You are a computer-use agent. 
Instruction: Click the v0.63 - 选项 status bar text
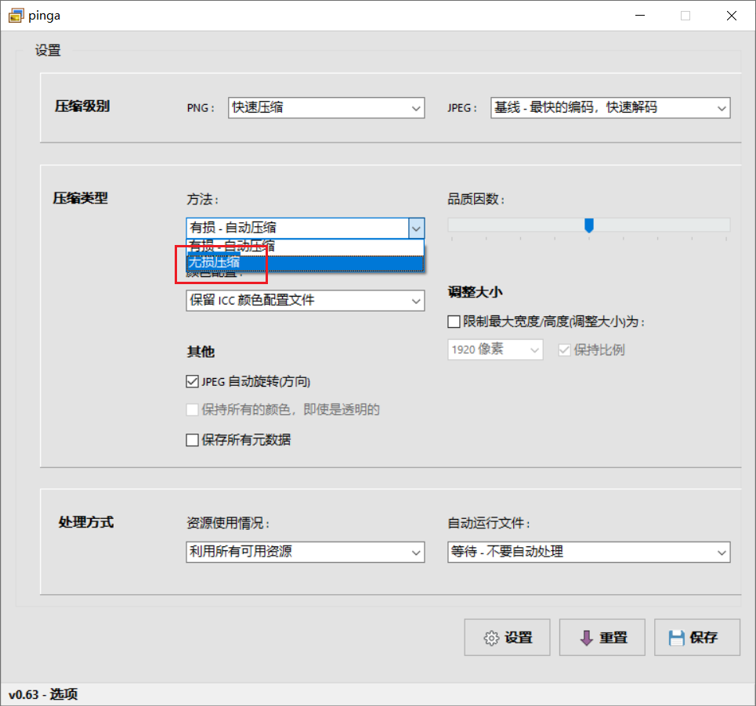coord(42,694)
